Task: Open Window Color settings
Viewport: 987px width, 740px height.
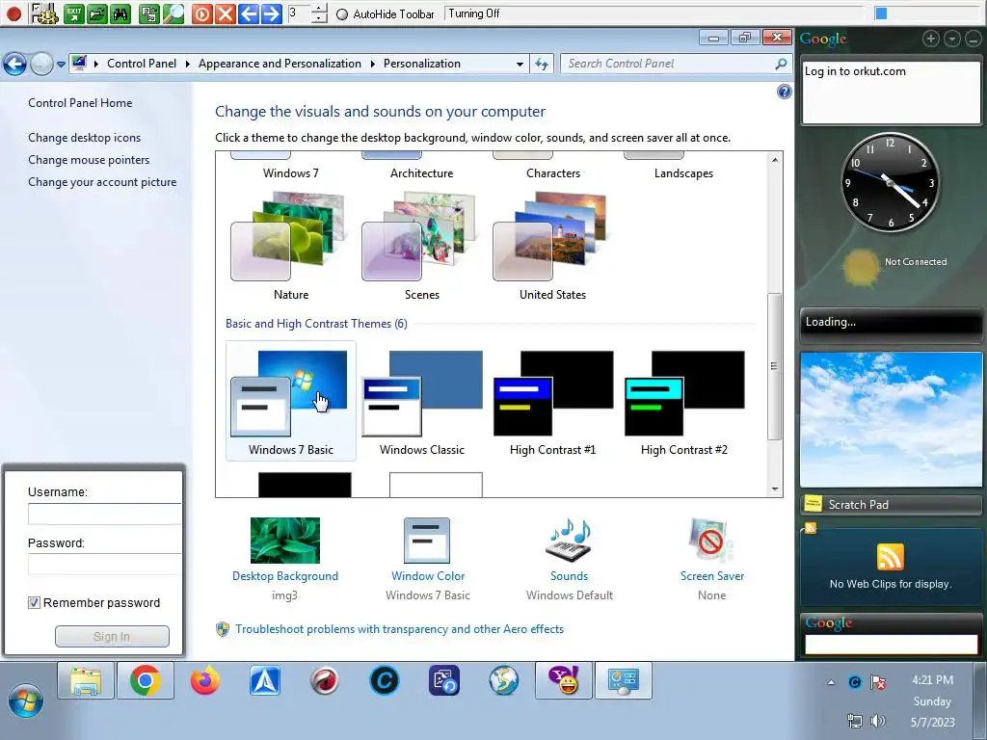Action: [x=428, y=560]
